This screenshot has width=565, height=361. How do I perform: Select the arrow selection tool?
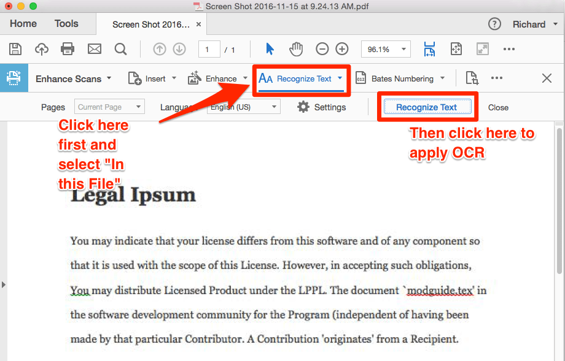click(x=270, y=49)
